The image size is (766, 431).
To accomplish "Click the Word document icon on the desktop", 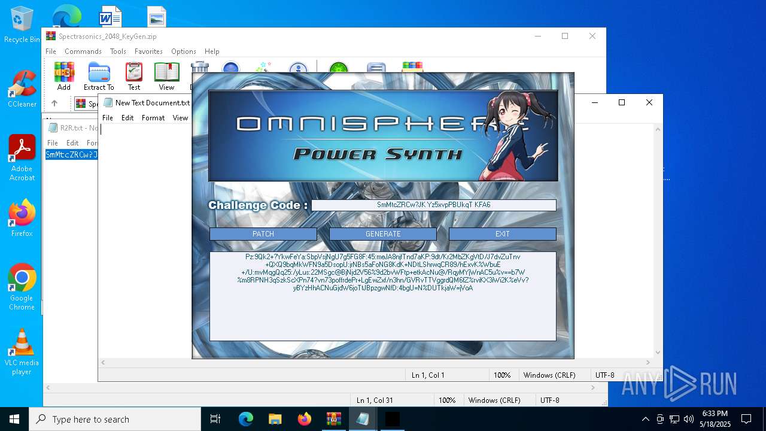I will (111, 17).
